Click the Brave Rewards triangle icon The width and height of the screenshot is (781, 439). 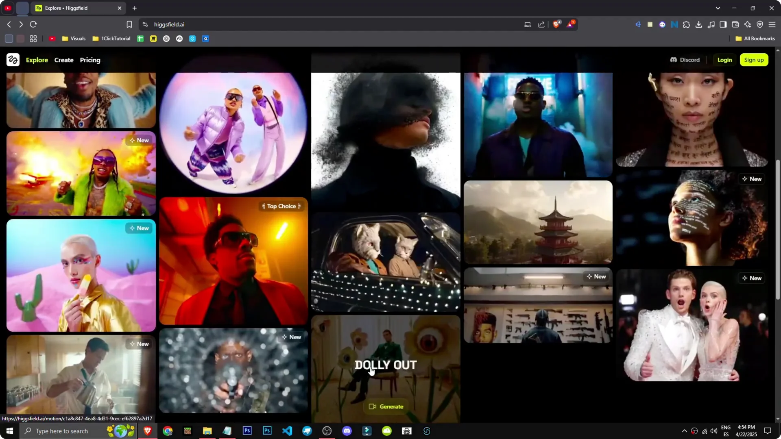[571, 24]
